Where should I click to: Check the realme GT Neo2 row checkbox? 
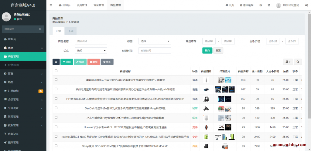[56, 136]
